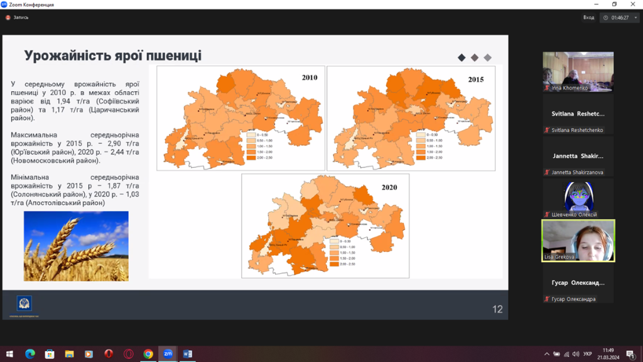
Task: Open the taskbar clock showing 11:49
Action: pyautogui.click(x=608, y=354)
